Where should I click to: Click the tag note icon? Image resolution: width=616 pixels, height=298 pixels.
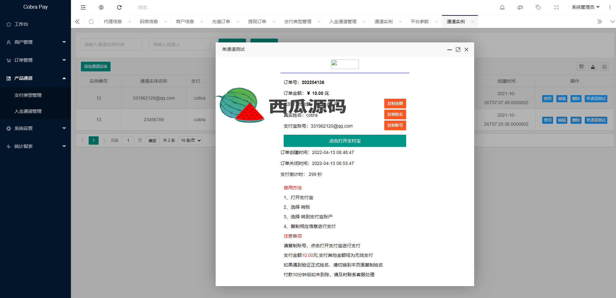538,7
